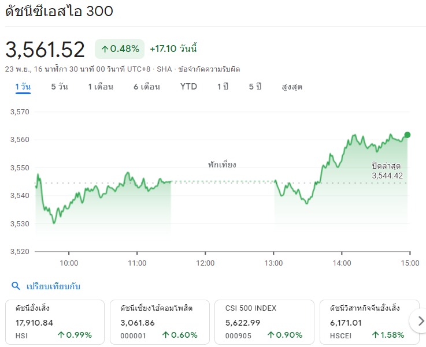Select the 1 วัน time range tab
The width and height of the screenshot is (426, 347).
click(23, 87)
